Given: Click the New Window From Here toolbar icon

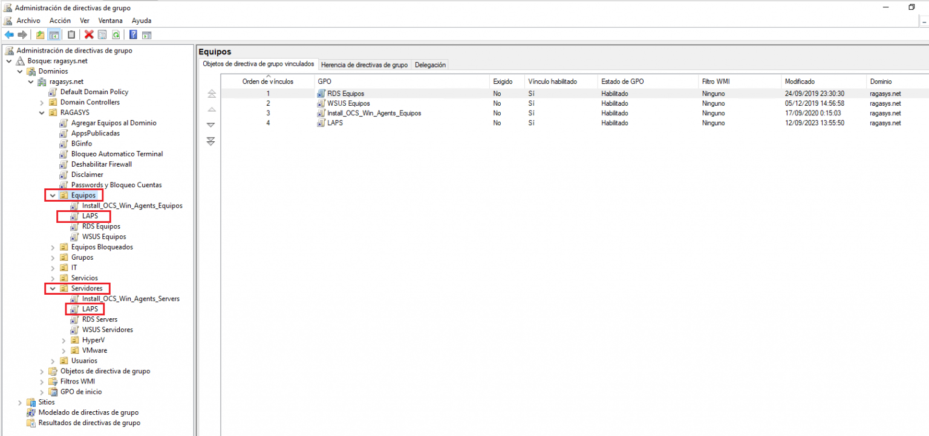Looking at the screenshot, I should coord(147,34).
